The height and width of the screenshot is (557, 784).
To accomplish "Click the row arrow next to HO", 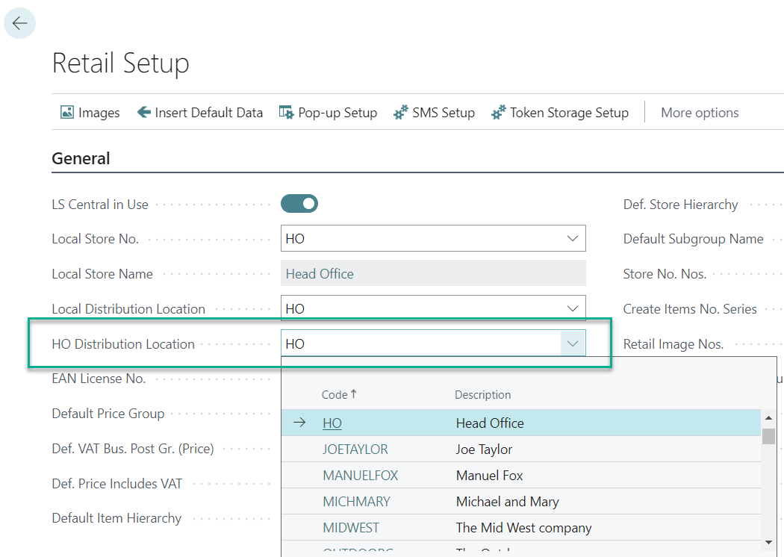I will 299,423.
